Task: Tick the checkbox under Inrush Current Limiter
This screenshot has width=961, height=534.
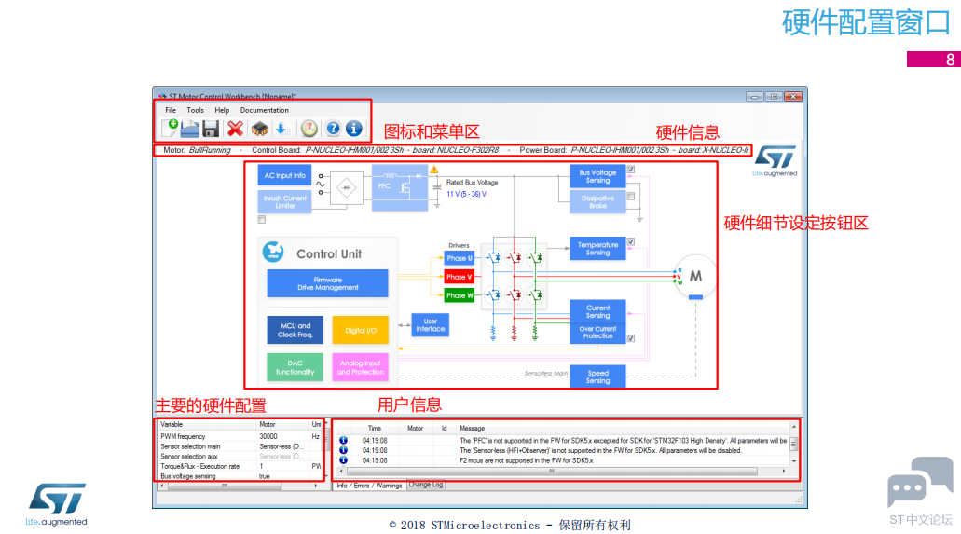Action: 262,220
